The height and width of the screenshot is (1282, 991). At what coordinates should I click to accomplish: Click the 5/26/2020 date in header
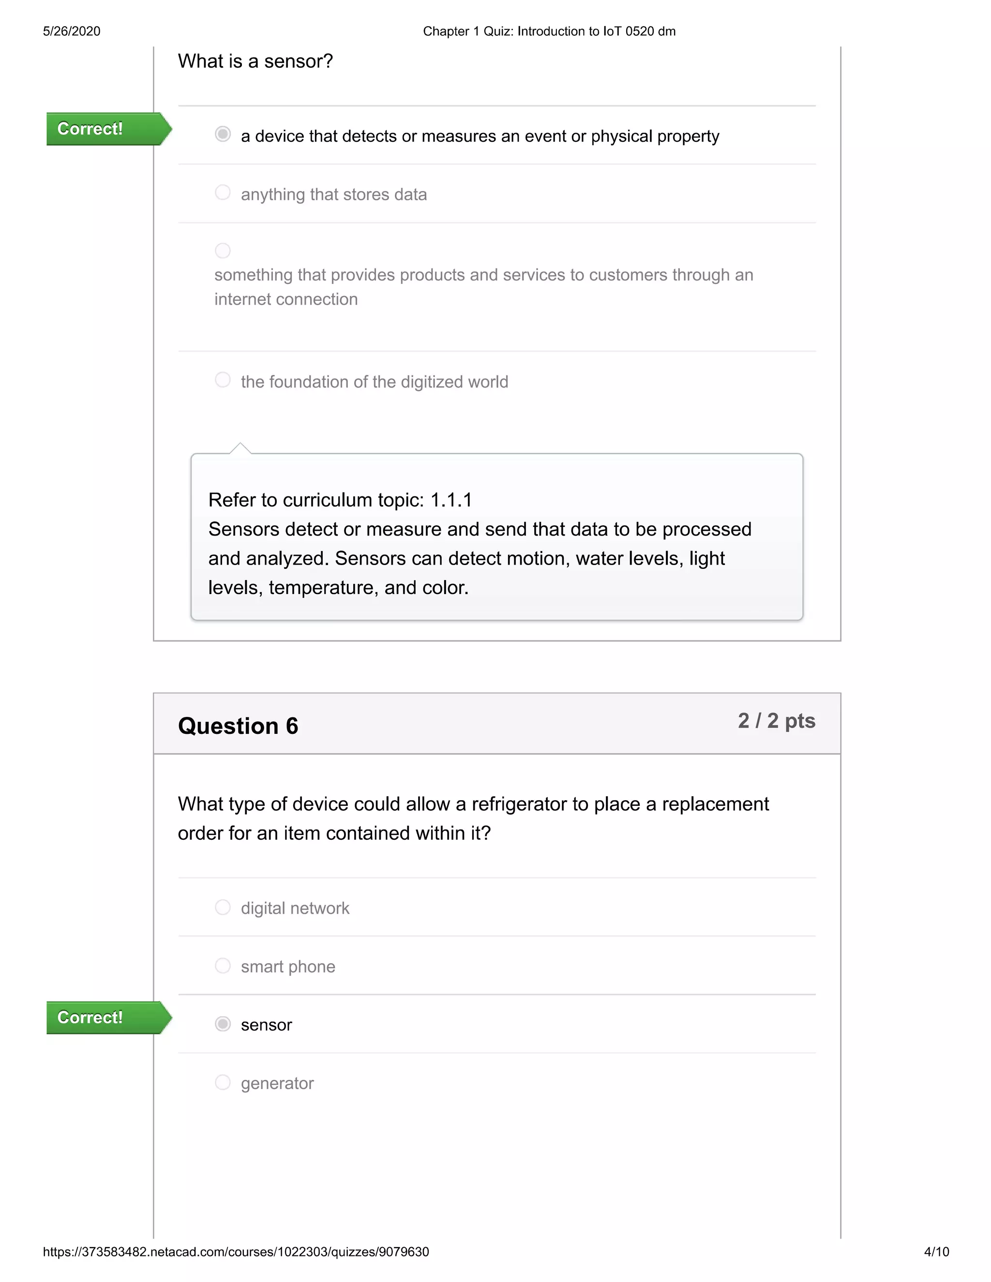pos(72,31)
